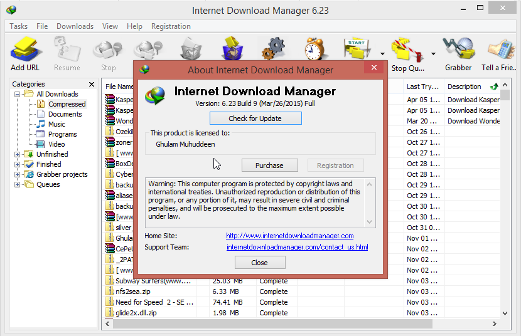Select the Unfinished folder label
This screenshot has width=521, height=336.
(52, 154)
